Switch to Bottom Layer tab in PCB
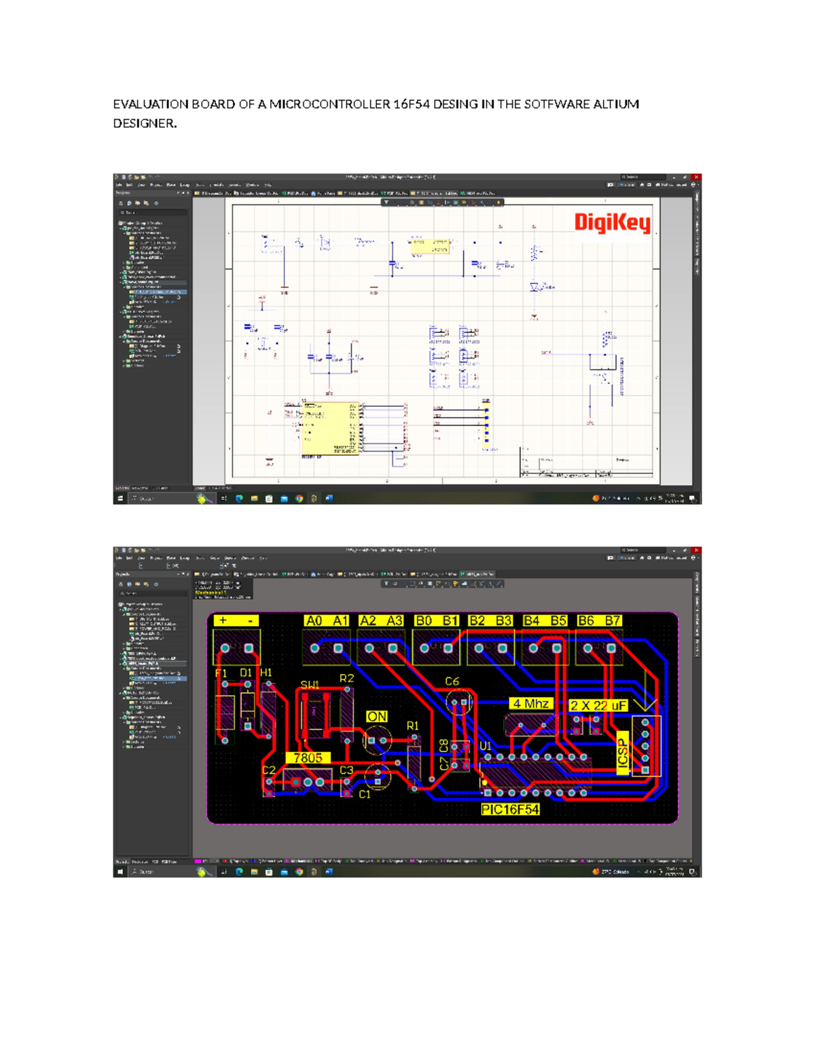Image resolution: width=815 pixels, height=1055 pixels. [267, 861]
